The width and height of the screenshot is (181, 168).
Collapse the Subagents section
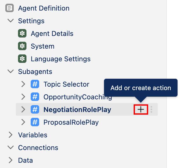coord(11,71)
